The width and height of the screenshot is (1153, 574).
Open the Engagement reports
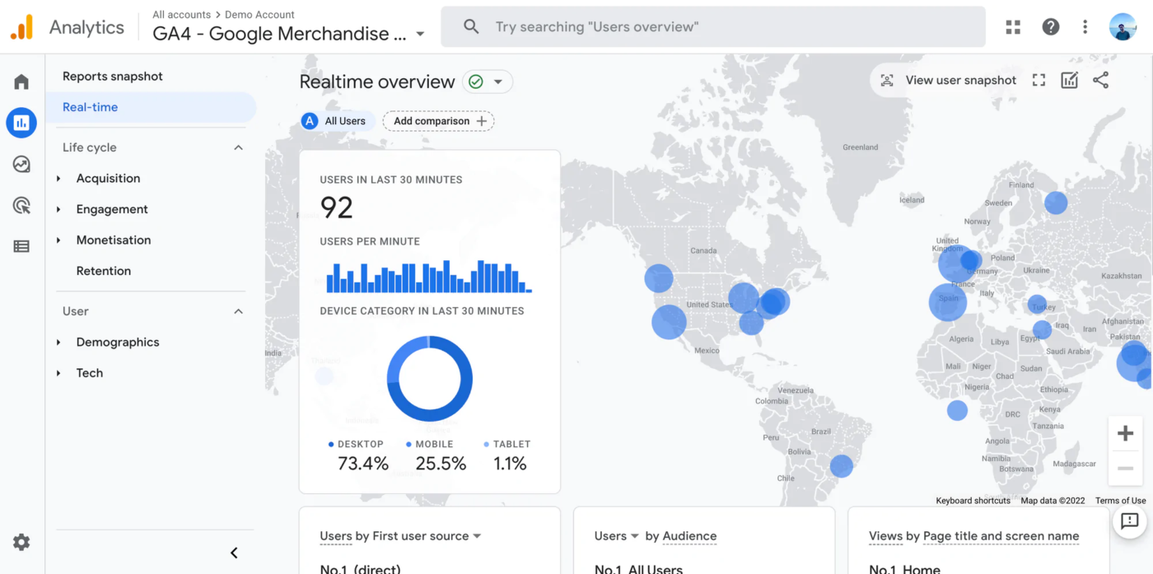point(112,209)
